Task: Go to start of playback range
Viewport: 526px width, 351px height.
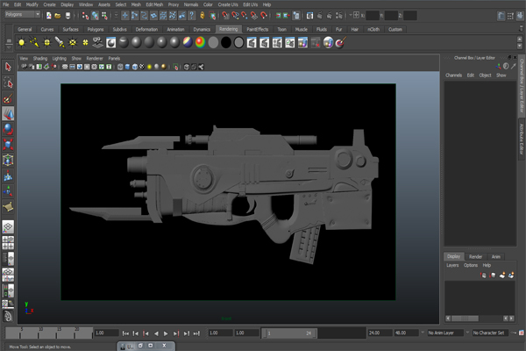Action: [125, 333]
